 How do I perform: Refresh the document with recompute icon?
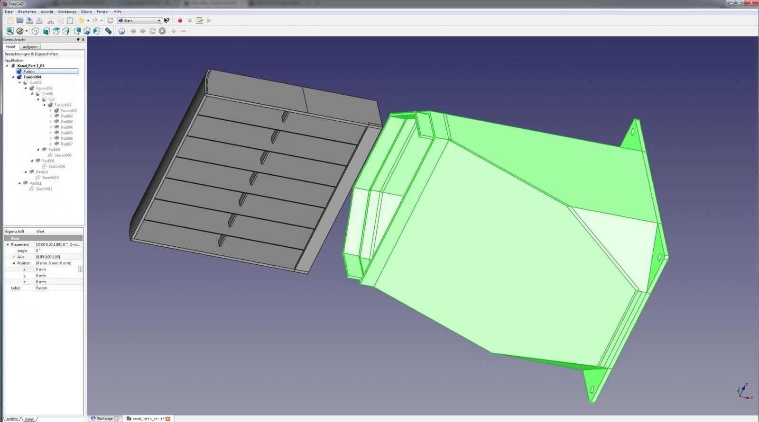click(110, 20)
